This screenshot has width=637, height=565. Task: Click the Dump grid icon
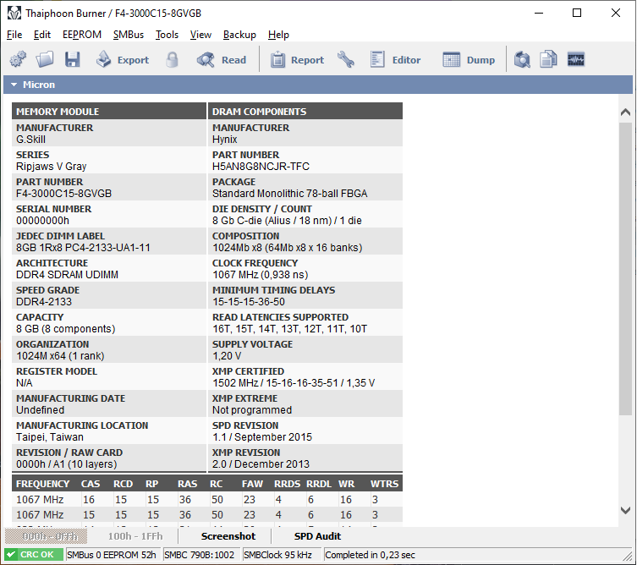[452, 60]
